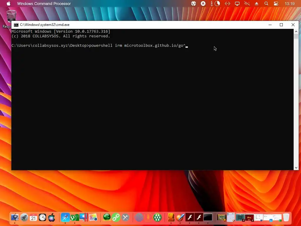Click the plain eject icon in the menu bar
This screenshot has height=226, width=301.
pyautogui.click(x=256, y=4)
